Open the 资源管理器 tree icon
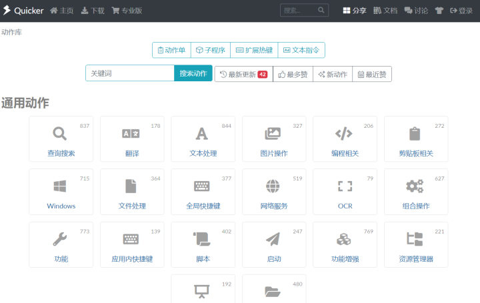The height and width of the screenshot is (303, 480). pos(415,239)
